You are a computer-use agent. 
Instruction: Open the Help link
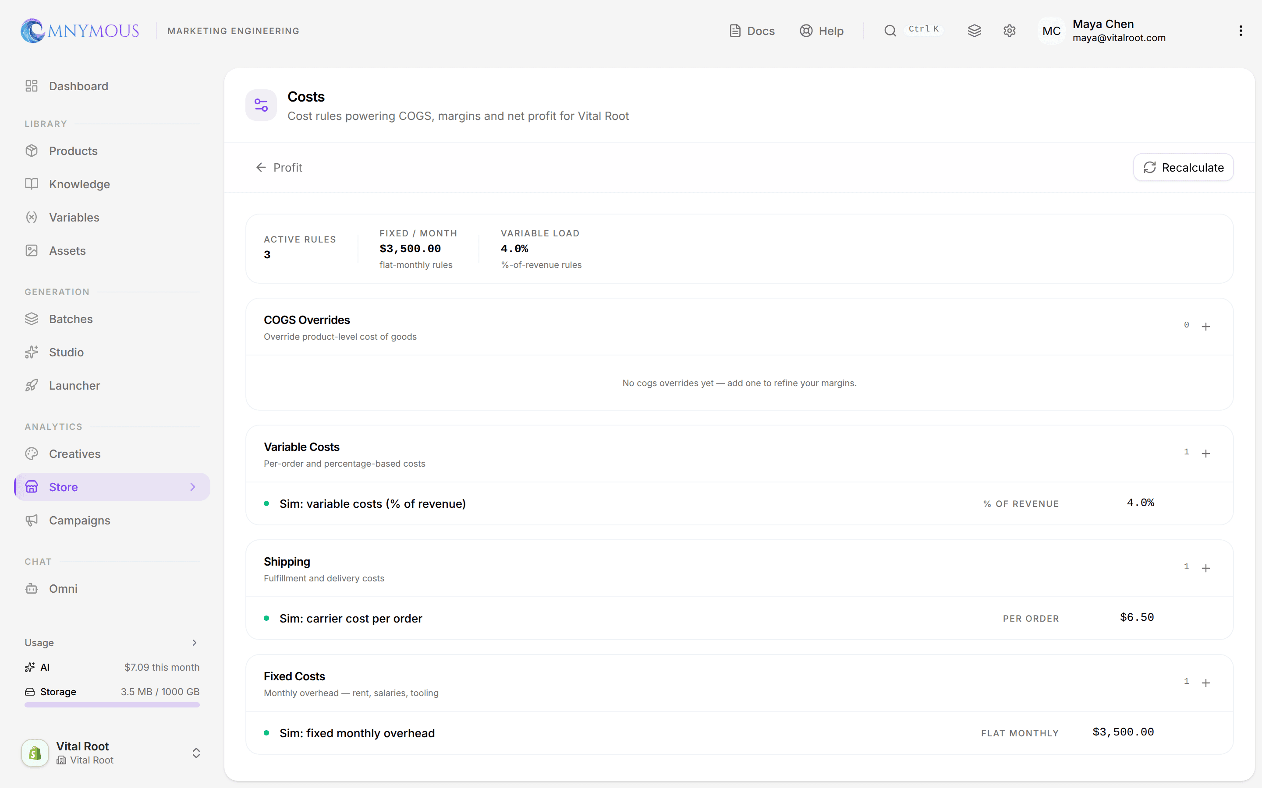point(821,31)
